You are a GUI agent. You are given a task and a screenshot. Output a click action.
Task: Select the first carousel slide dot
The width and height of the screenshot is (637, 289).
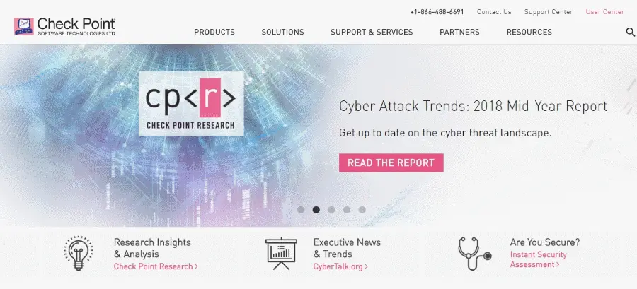tap(301, 210)
